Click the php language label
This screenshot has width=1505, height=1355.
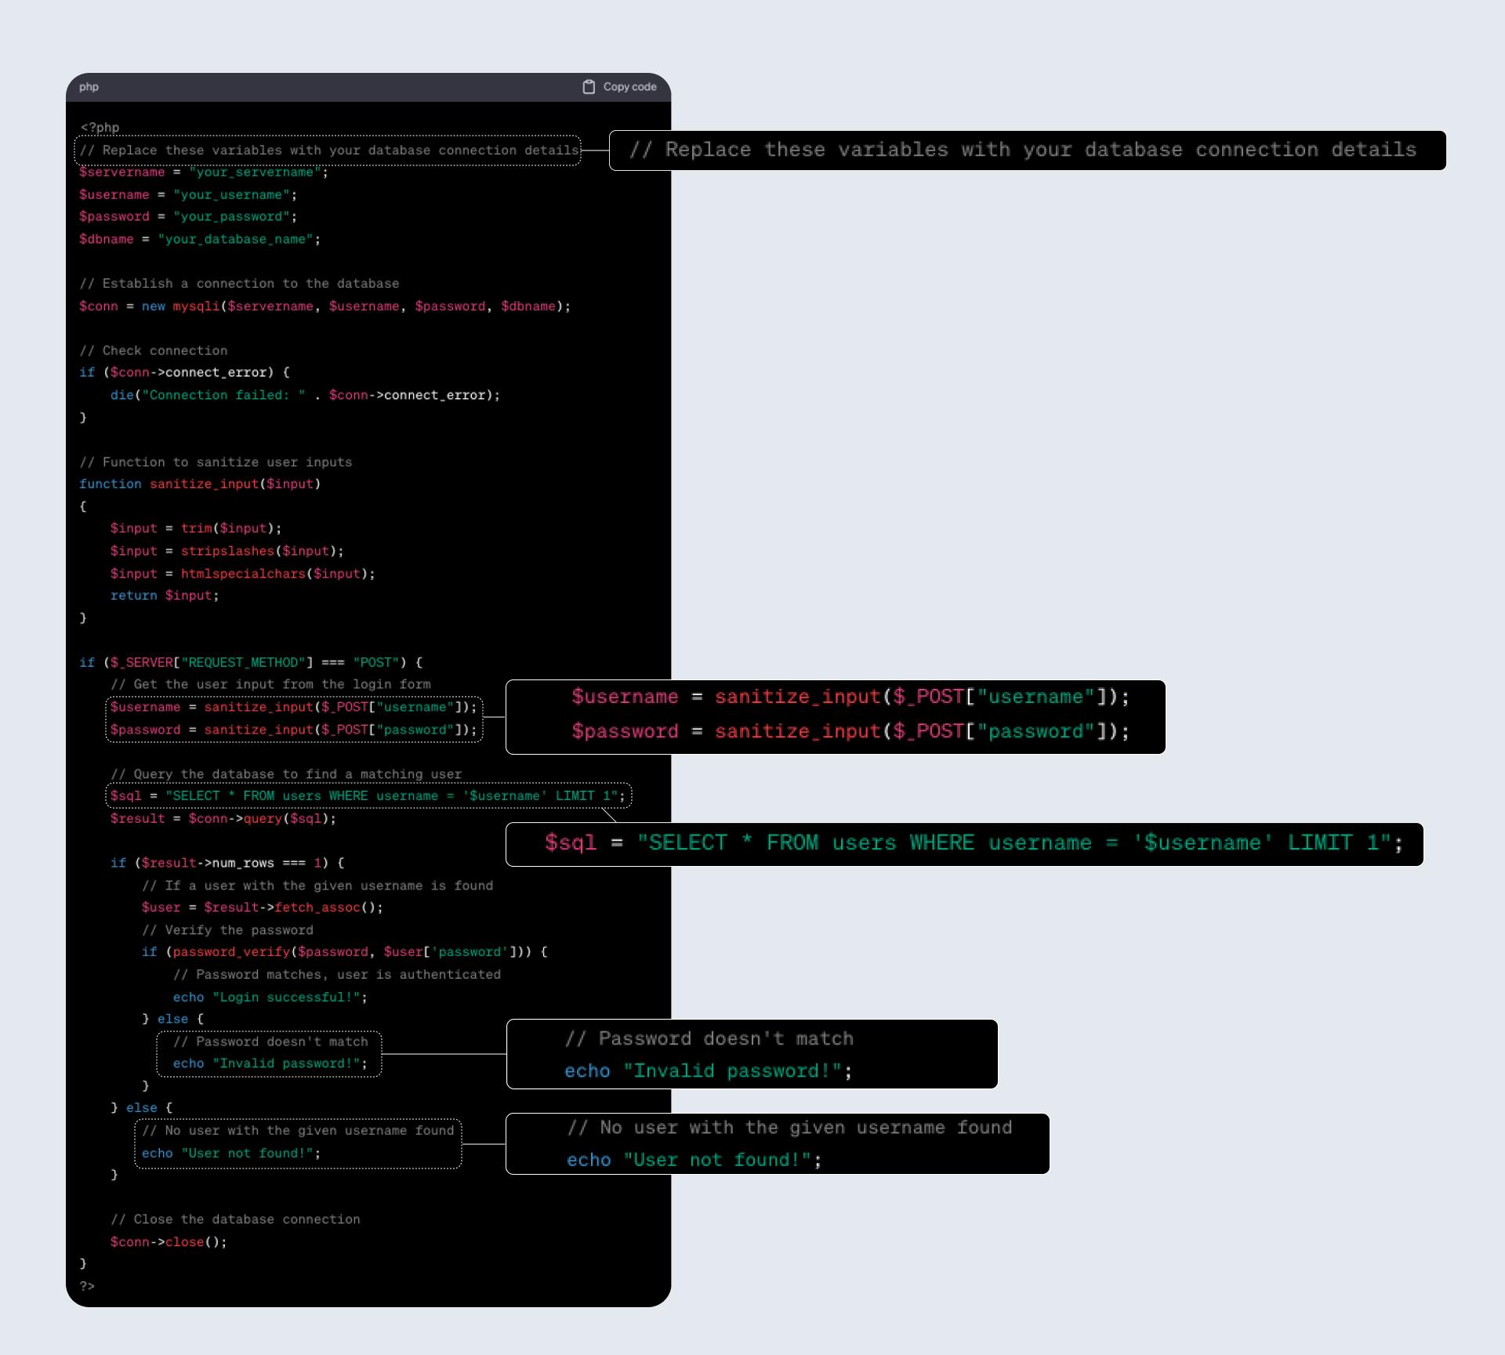click(89, 87)
